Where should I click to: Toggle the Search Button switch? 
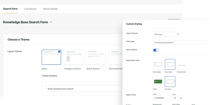click(156, 50)
